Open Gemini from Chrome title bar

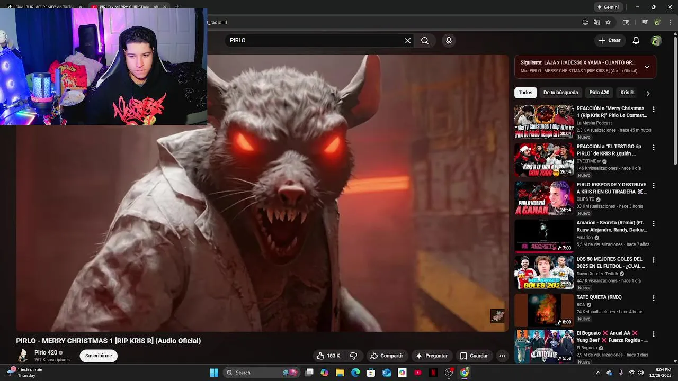coord(608,7)
